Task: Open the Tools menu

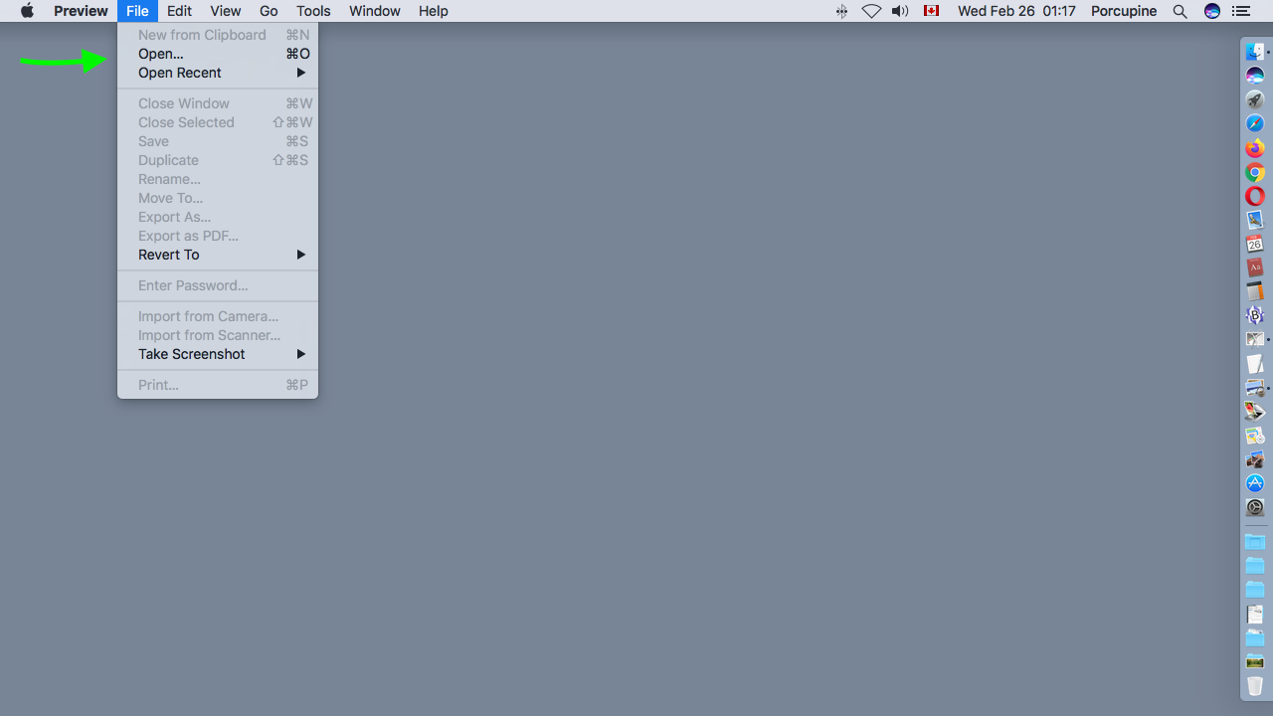Action: click(313, 11)
